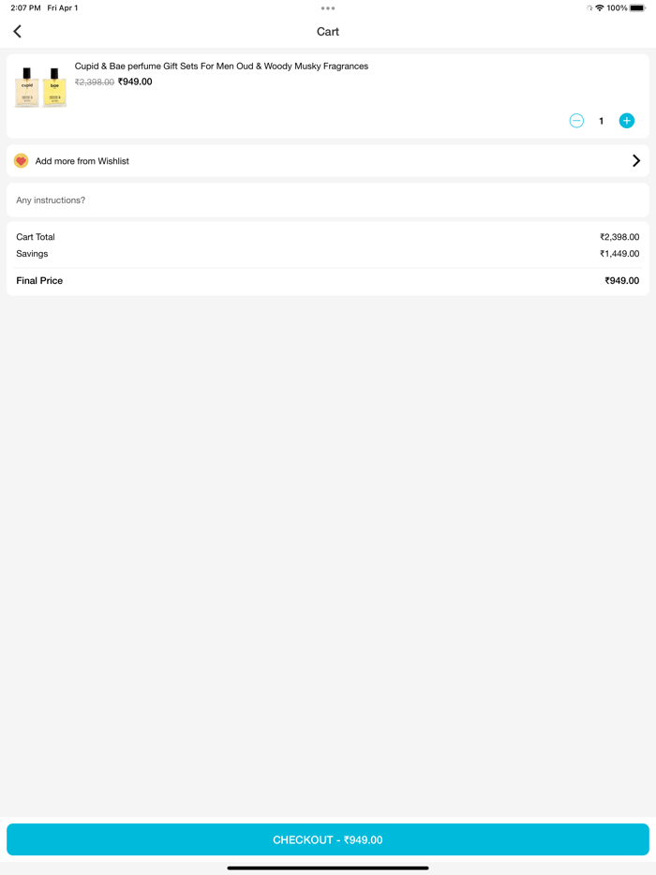Open the wishlist via the right chevron

click(636, 161)
